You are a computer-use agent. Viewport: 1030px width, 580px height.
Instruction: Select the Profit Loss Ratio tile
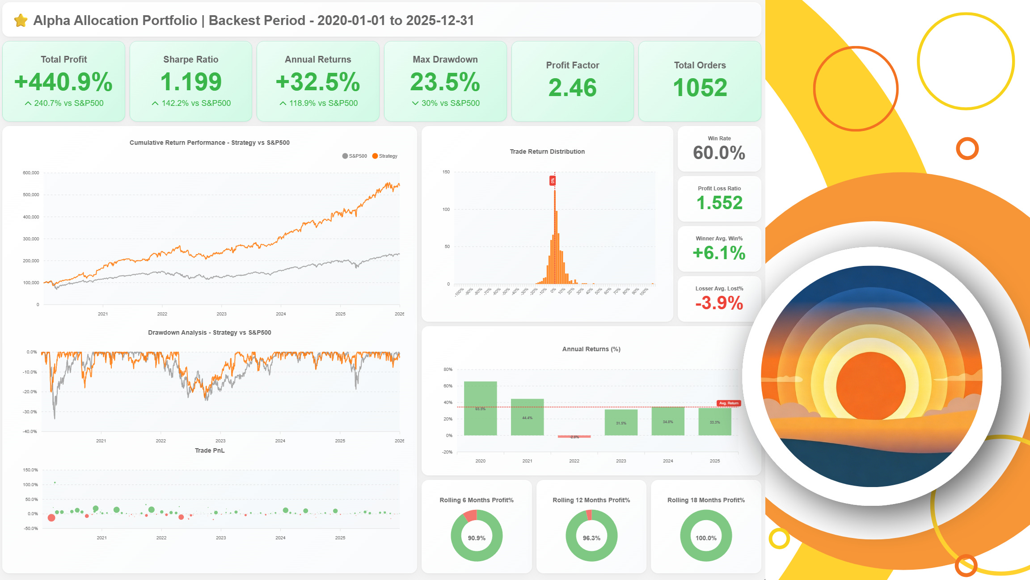(x=719, y=199)
